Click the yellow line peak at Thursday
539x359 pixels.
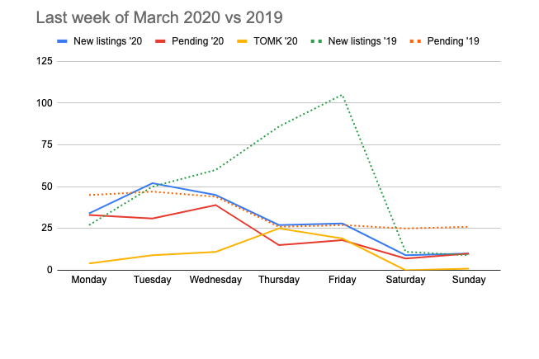(x=279, y=228)
